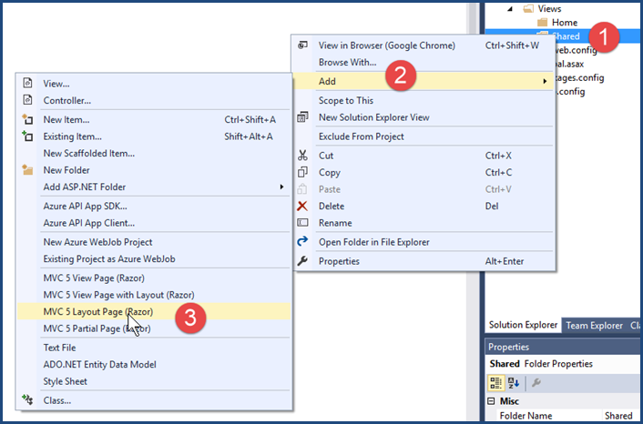Click the red X Delete icon
Viewport: 643px width, 424px height.
(x=302, y=207)
